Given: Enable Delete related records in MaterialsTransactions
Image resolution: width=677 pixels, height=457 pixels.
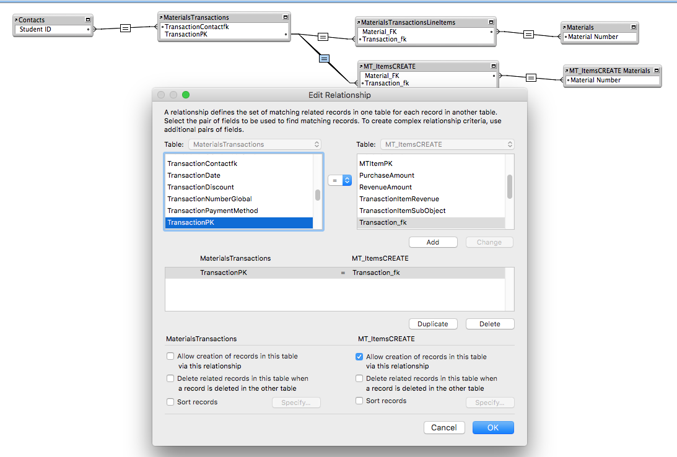Looking at the screenshot, I should click(170, 378).
